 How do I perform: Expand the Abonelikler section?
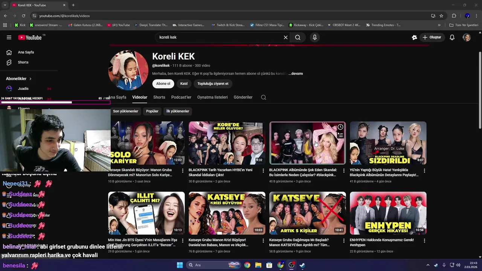(19, 79)
